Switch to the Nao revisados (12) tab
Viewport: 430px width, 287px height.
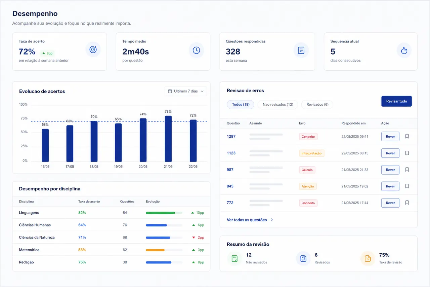pyautogui.click(x=278, y=104)
